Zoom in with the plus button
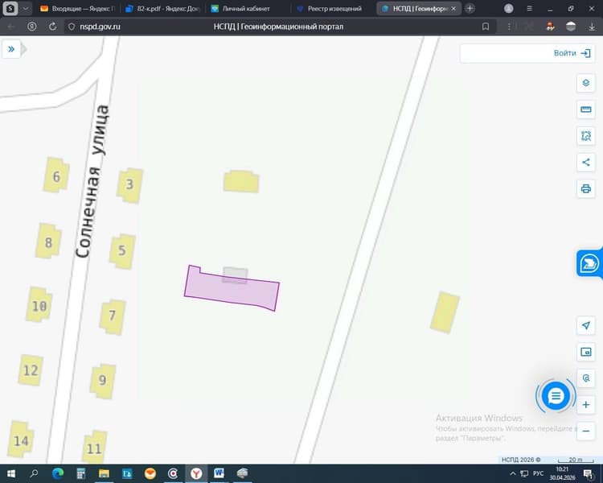The height and width of the screenshot is (483, 603). pos(585,405)
